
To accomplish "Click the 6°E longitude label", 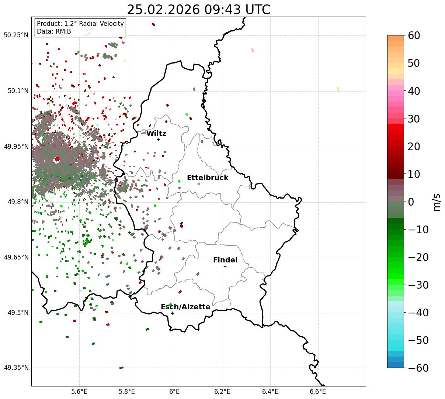I will coord(174,391).
